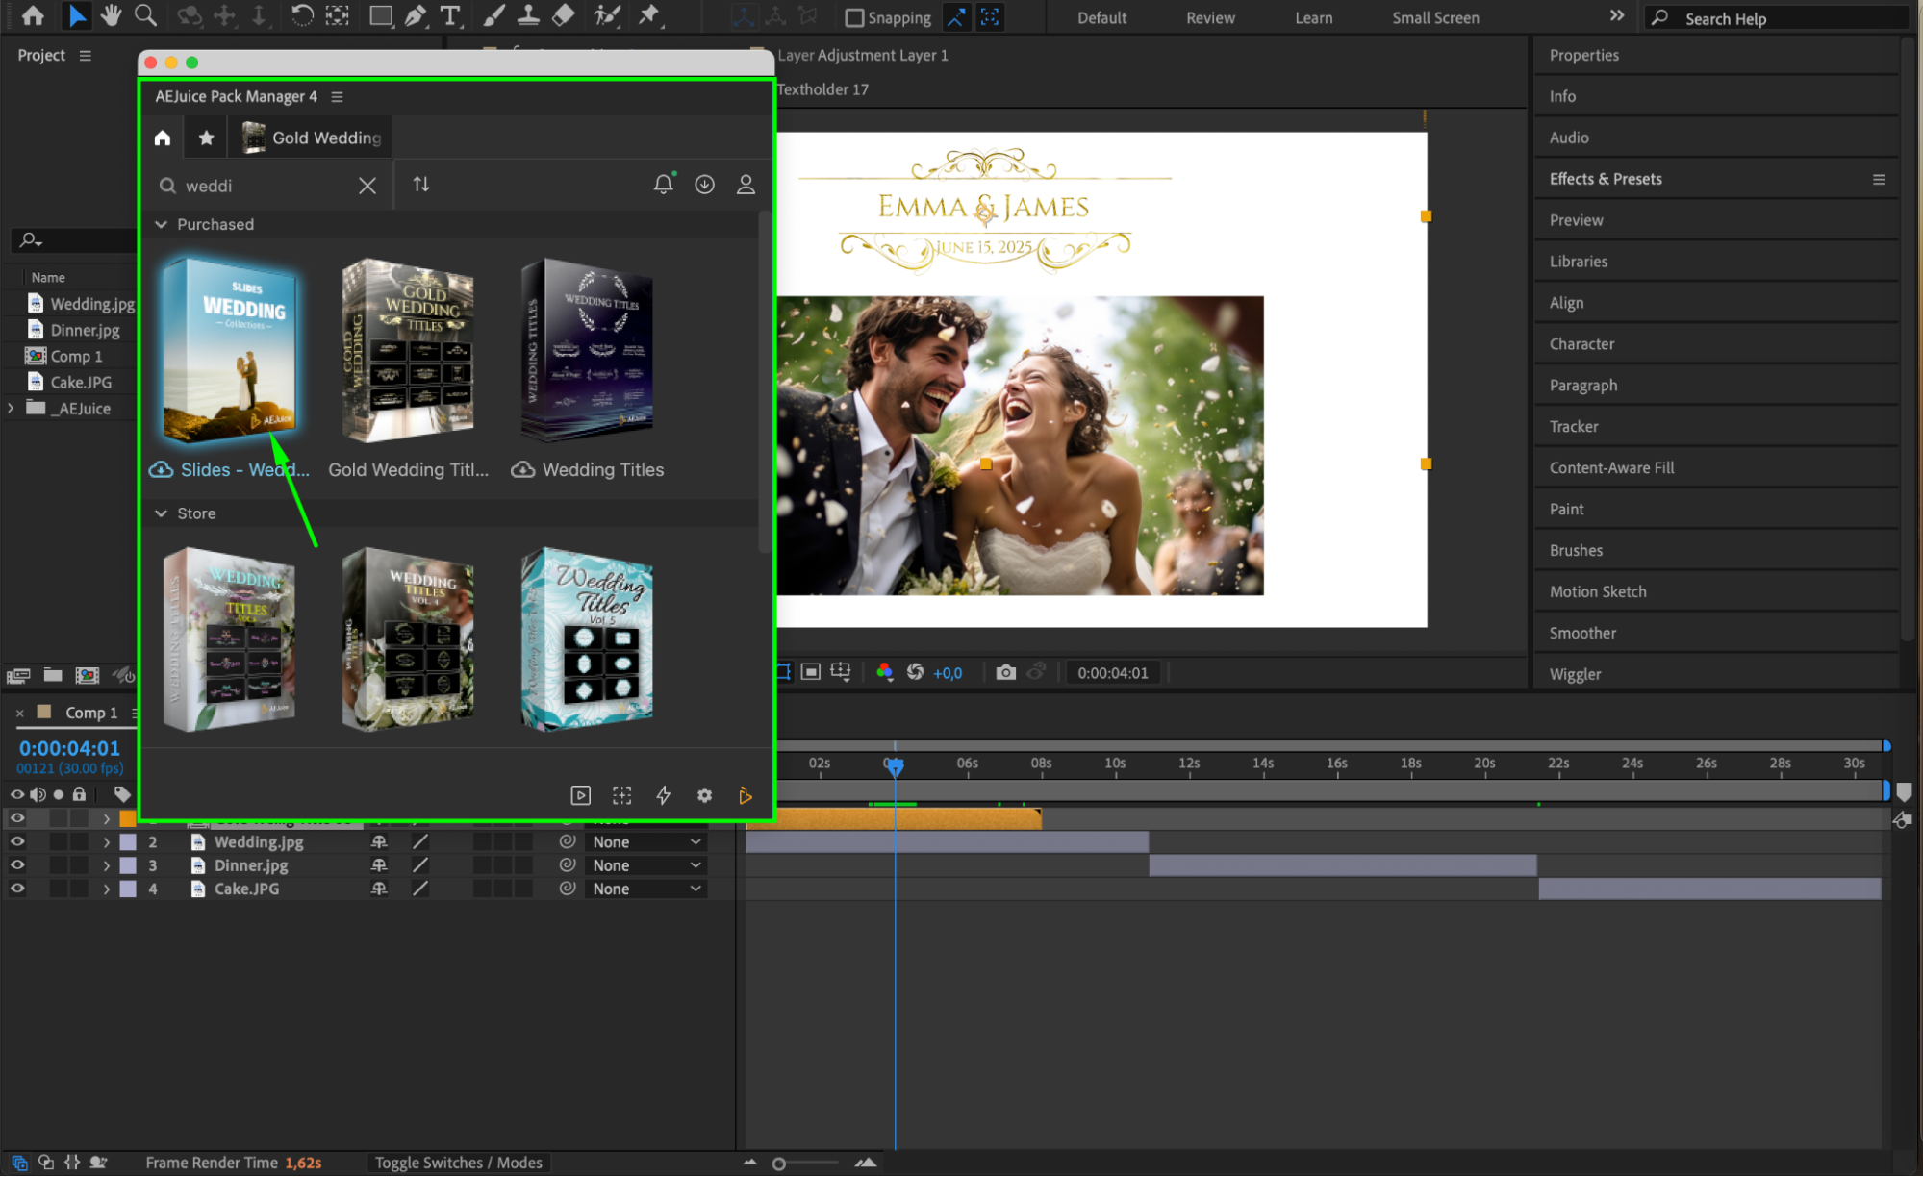The image size is (1923, 1177).
Task: Click Toggle Switches / Modes button
Action: point(458,1163)
